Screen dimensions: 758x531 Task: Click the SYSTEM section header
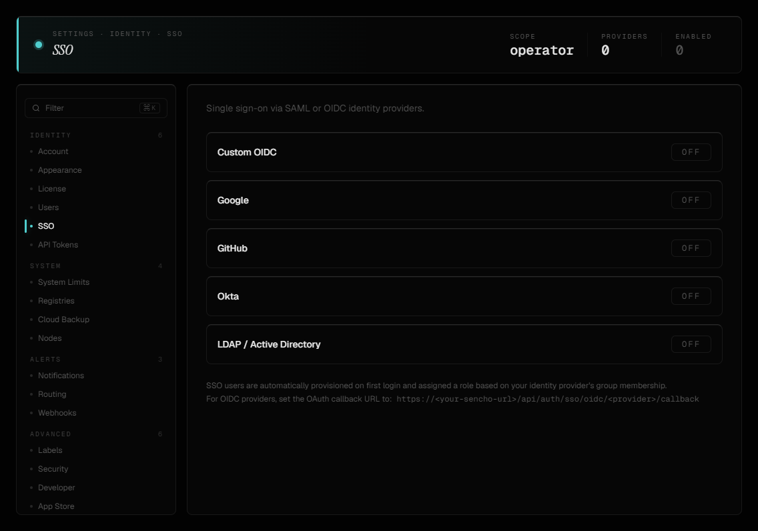(x=45, y=266)
